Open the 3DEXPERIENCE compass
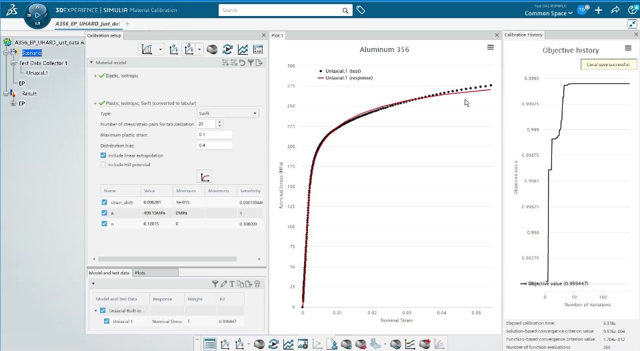Screen dimensions: 640x351 coord(37,15)
